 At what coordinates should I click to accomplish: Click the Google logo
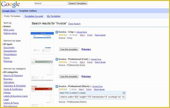(11, 5)
